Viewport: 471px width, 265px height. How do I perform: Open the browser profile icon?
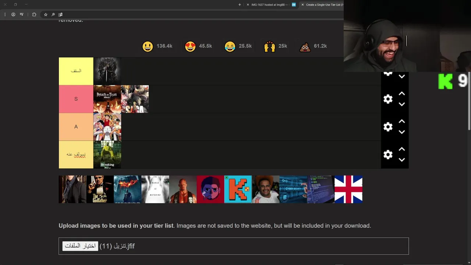tap(13, 14)
